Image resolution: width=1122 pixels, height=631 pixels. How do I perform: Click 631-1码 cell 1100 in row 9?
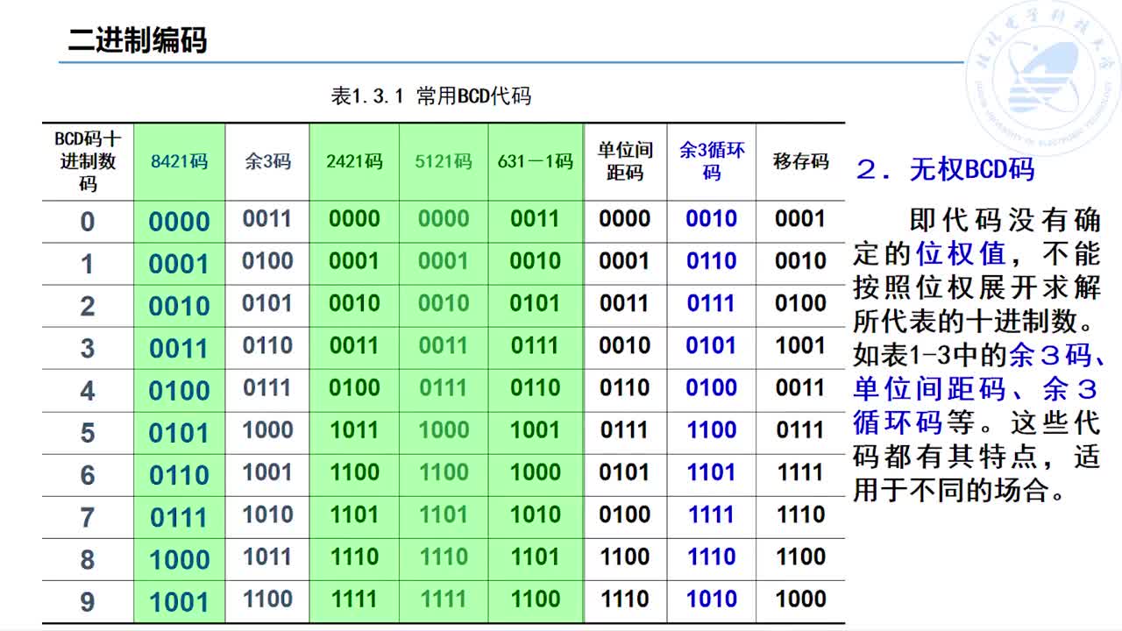tap(535, 599)
